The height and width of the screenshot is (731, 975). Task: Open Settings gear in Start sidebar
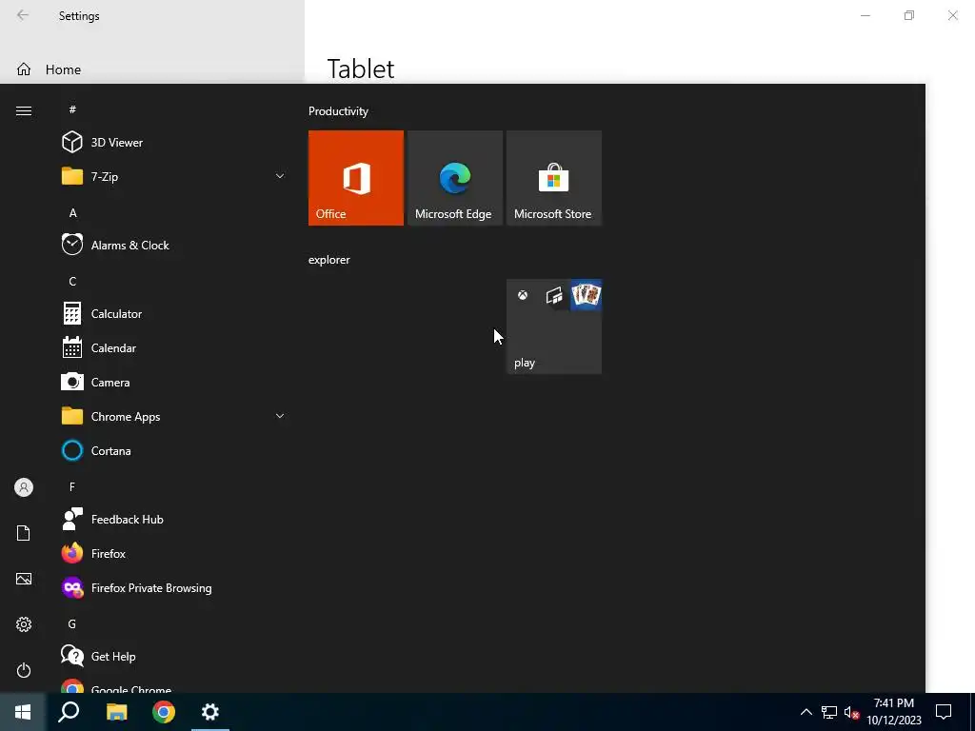pyautogui.click(x=24, y=624)
